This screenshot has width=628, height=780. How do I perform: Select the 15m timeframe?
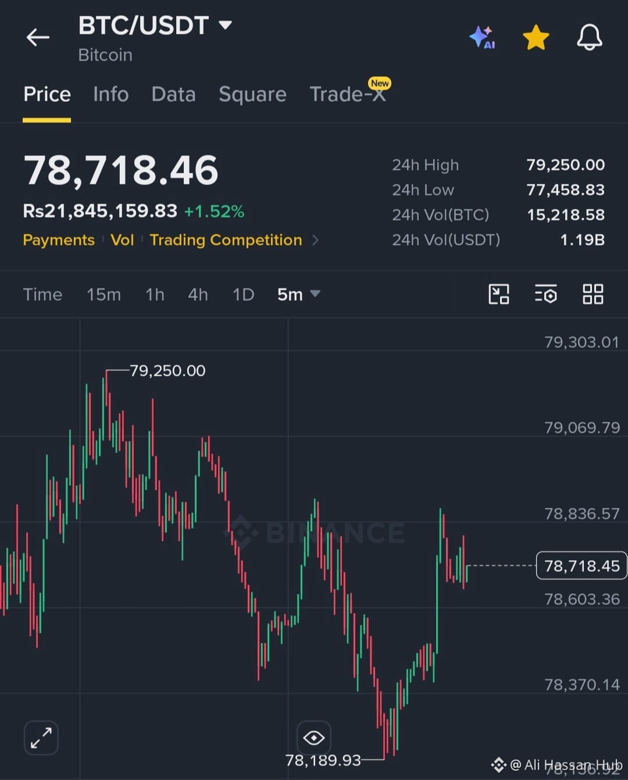(x=104, y=294)
